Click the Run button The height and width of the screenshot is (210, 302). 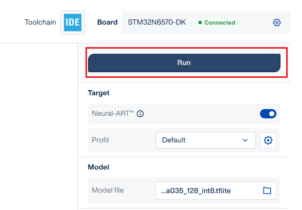coord(184,63)
